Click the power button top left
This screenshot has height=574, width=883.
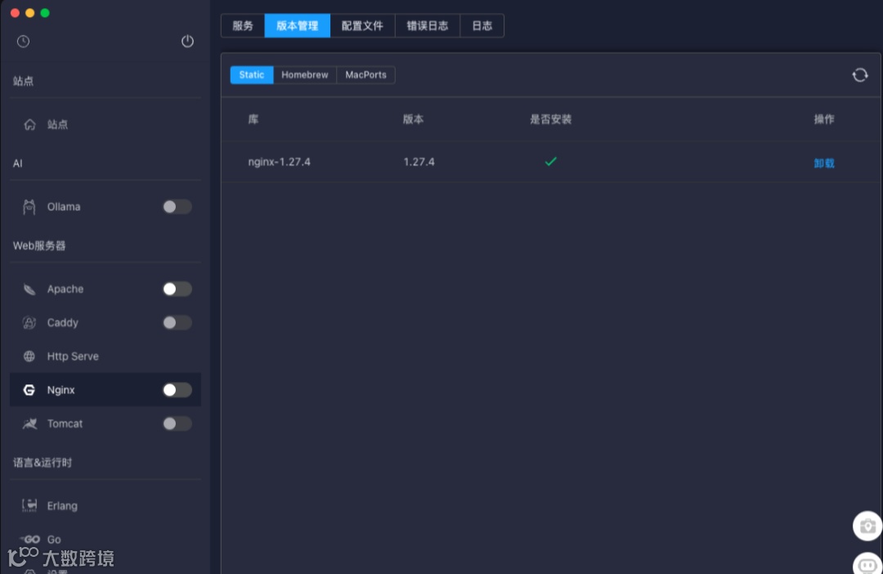pyautogui.click(x=187, y=41)
